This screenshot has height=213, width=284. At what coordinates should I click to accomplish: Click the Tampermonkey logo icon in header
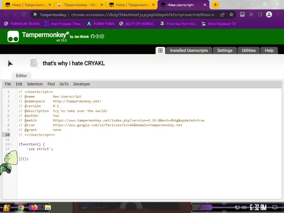[x=13, y=36]
